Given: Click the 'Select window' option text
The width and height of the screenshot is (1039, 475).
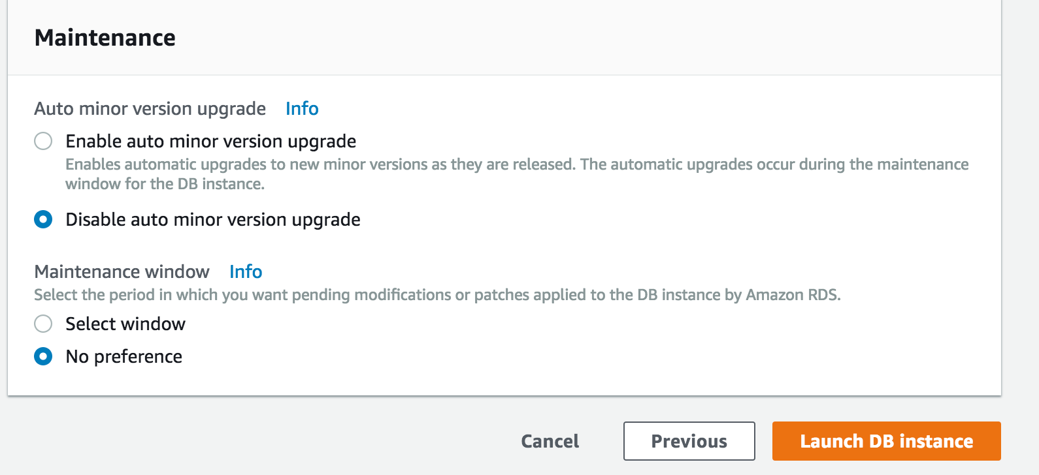Looking at the screenshot, I should [125, 324].
